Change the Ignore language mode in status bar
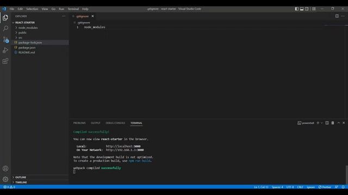348x195 pixels. tap(310, 187)
